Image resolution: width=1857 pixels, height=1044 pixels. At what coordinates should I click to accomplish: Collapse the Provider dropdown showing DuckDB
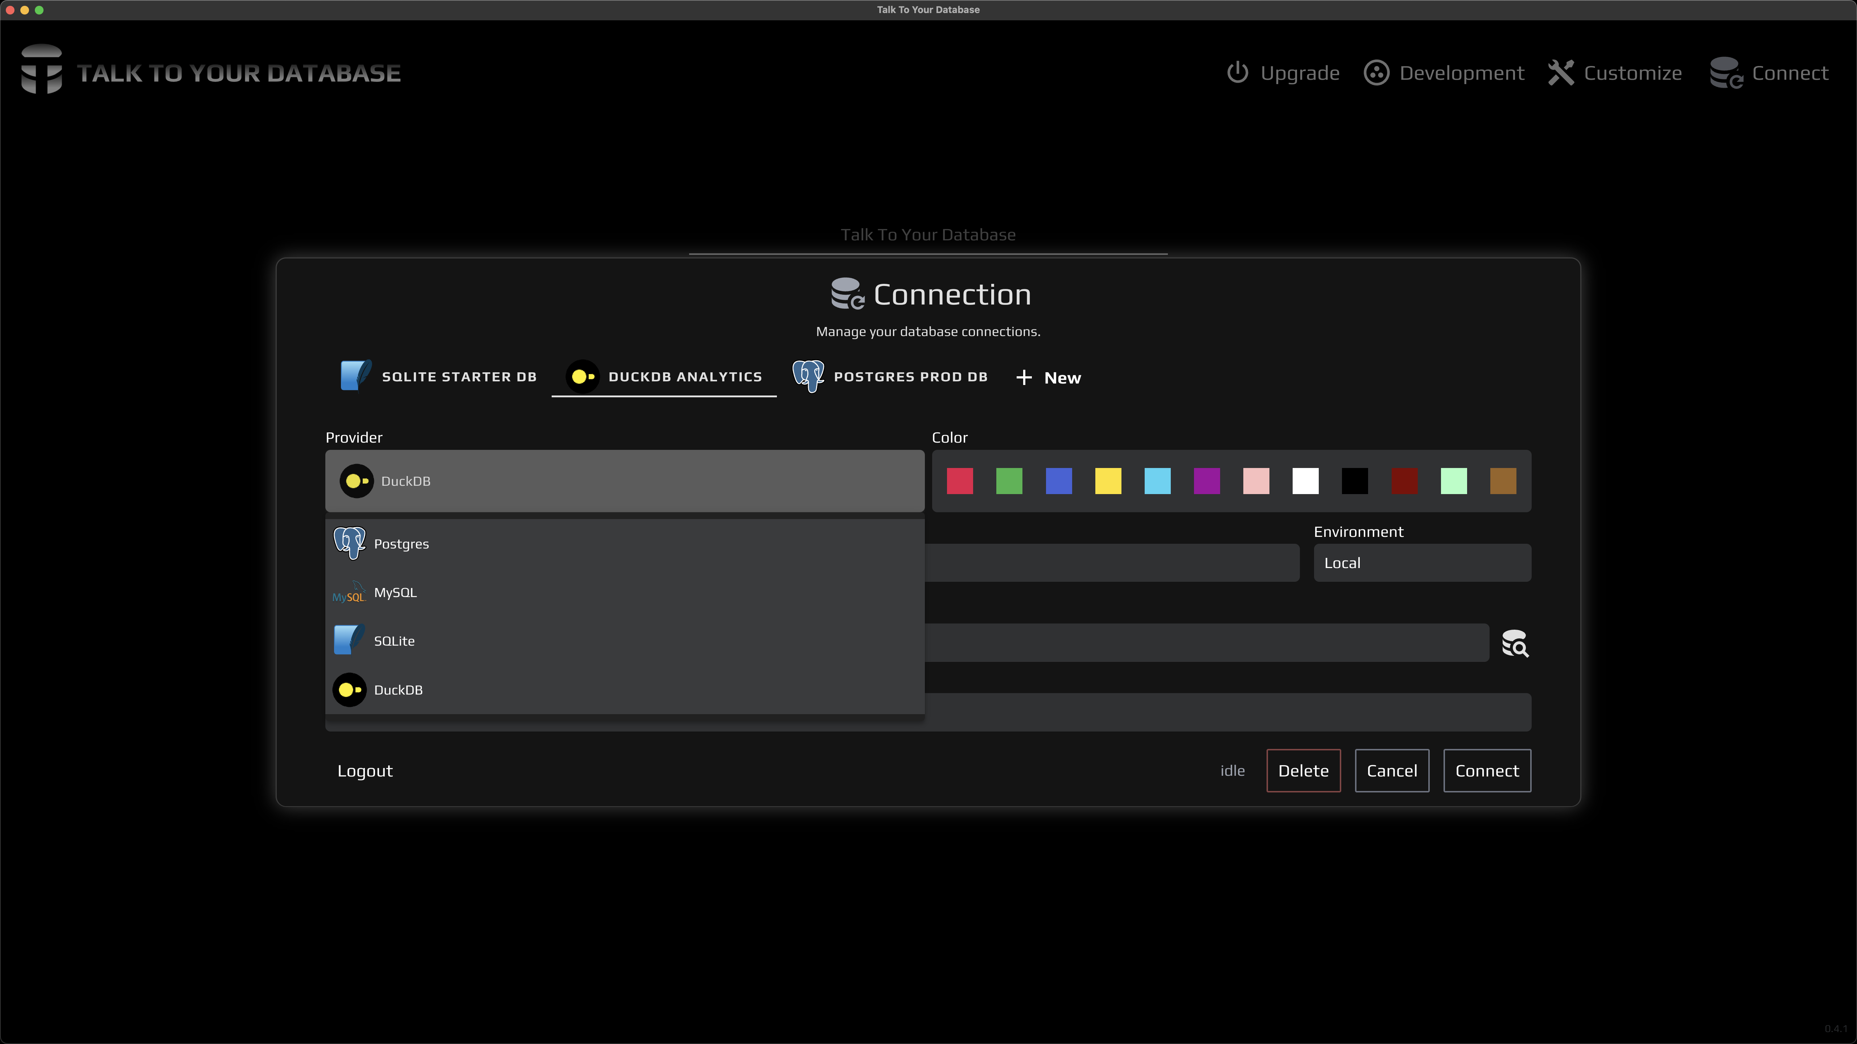coord(624,481)
